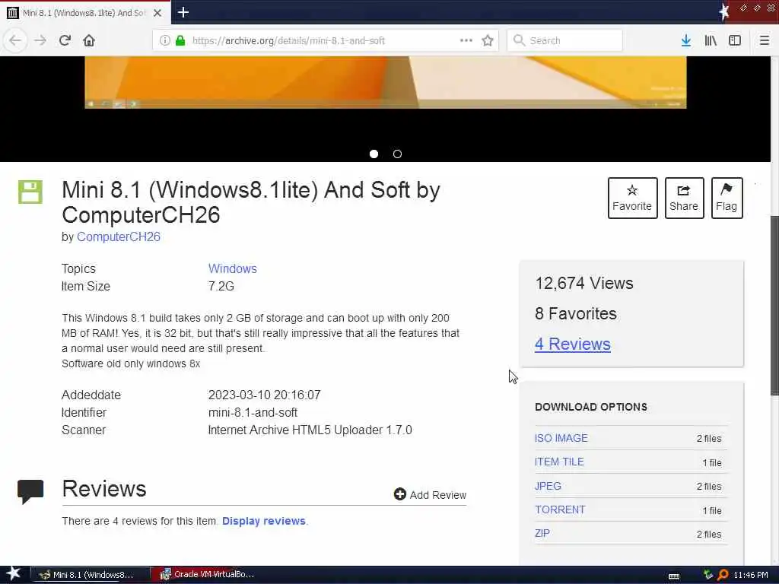This screenshot has height=584, width=779.
Task: Share this archive item
Action: point(684,198)
